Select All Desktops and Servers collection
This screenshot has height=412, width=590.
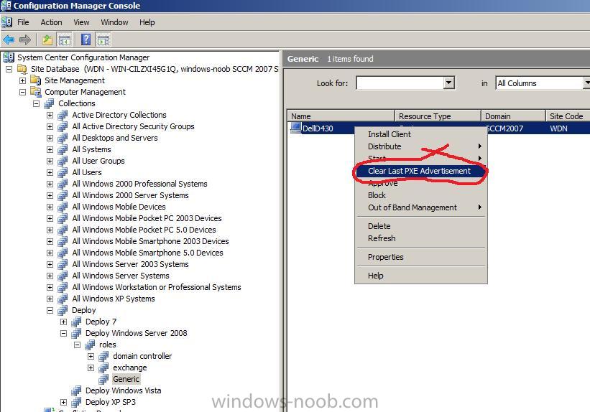(x=115, y=138)
